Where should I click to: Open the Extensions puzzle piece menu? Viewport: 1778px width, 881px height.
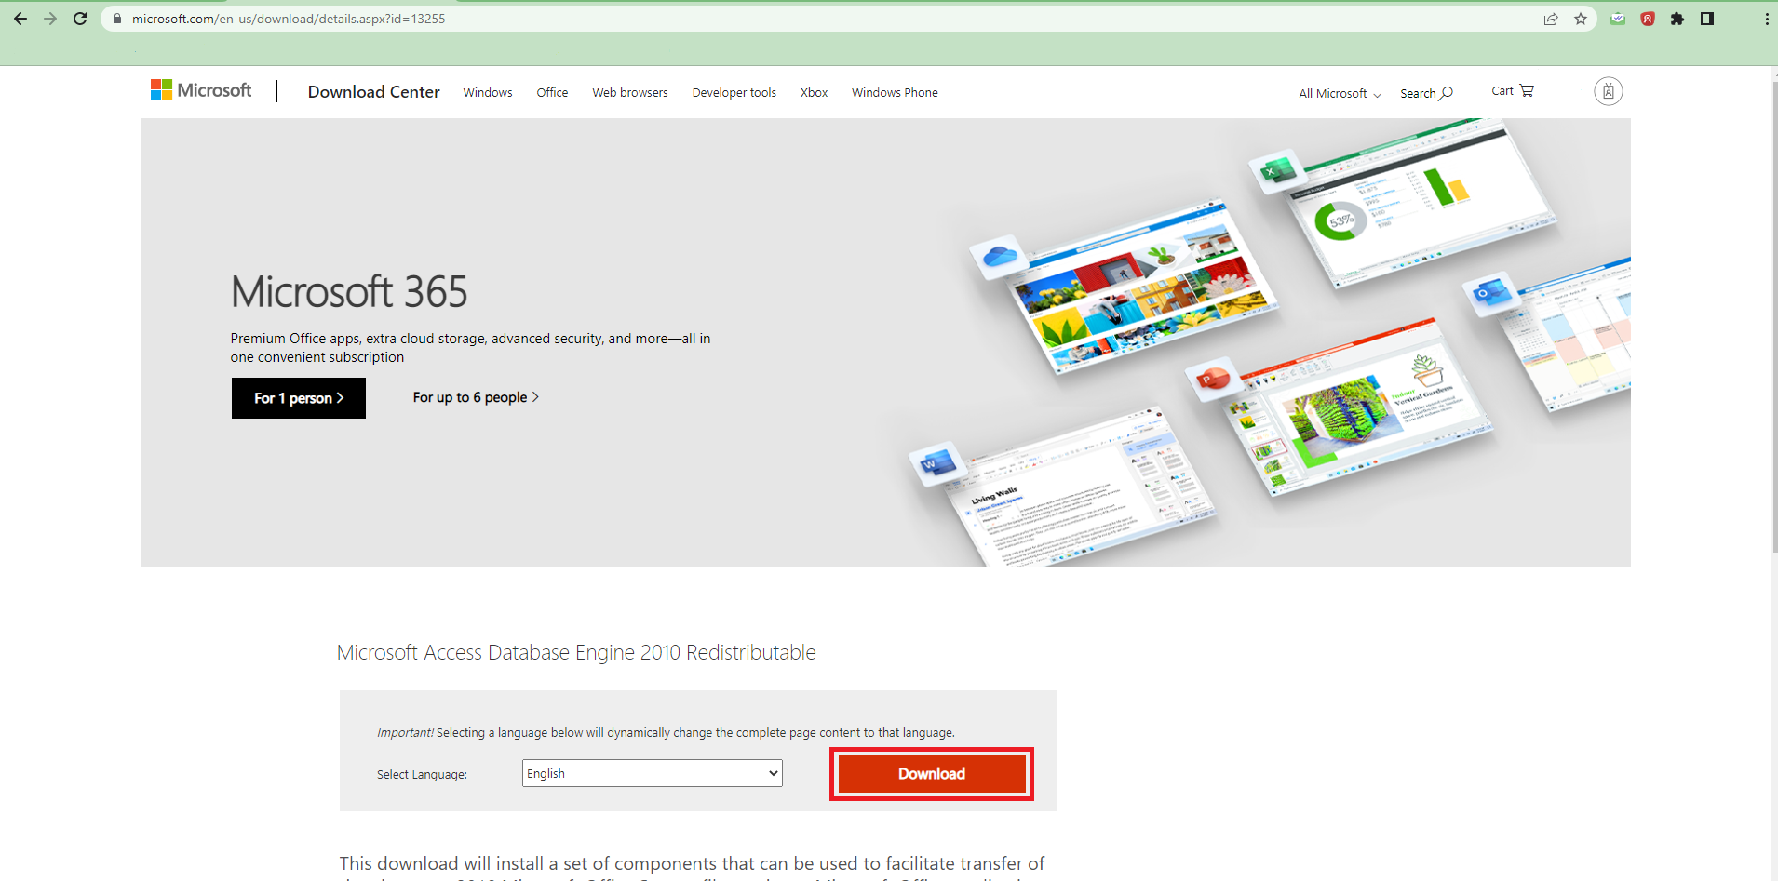tap(1677, 19)
